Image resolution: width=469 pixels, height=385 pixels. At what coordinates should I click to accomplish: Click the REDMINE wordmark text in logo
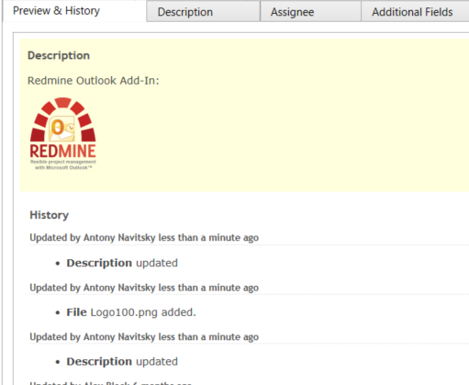[63, 151]
